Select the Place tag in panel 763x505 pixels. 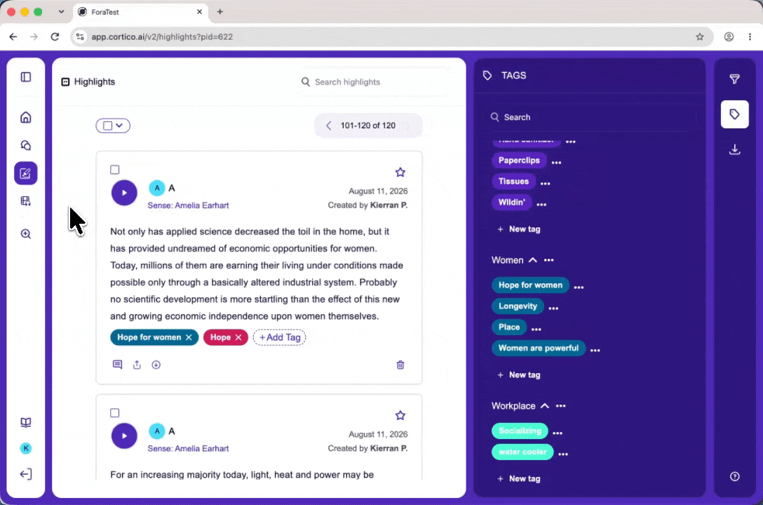509,327
